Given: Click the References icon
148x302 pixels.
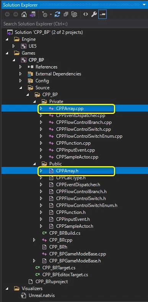Looking at the screenshot, I should [x=31, y=67].
